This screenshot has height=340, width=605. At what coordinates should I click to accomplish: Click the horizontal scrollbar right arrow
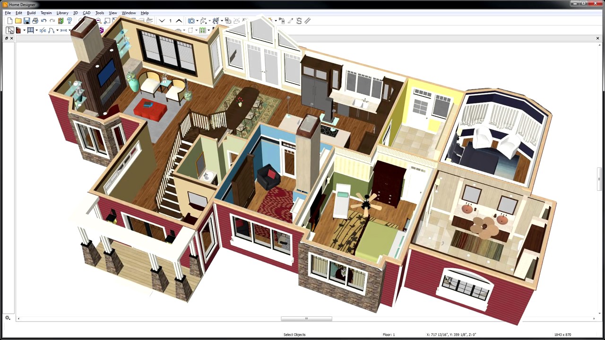click(594, 319)
